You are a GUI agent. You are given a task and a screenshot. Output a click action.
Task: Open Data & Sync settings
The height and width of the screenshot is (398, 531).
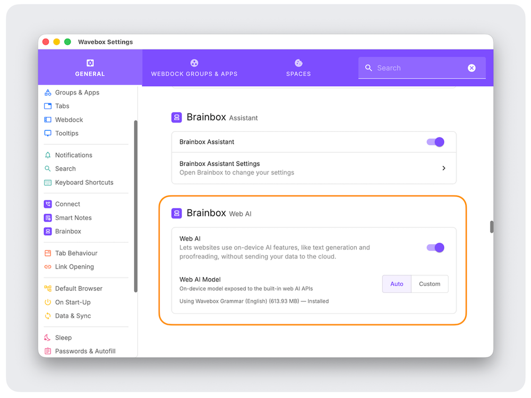coord(73,316)
